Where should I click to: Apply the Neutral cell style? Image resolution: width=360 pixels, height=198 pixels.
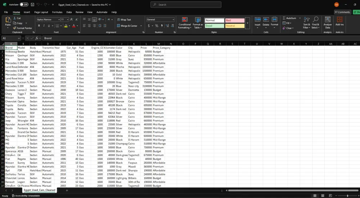pos(235,26)
